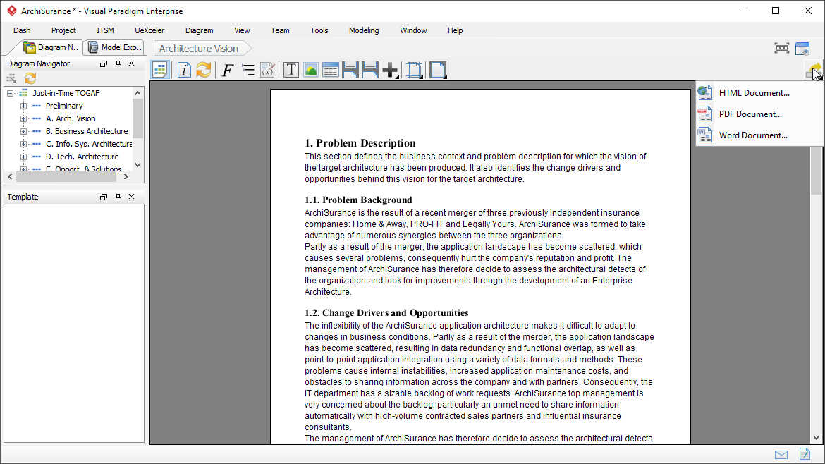Expand the D. Tech. Architecture node
The width and height of the screenshot is (825, 464).
pyautogui.click(x=23, y=157)
